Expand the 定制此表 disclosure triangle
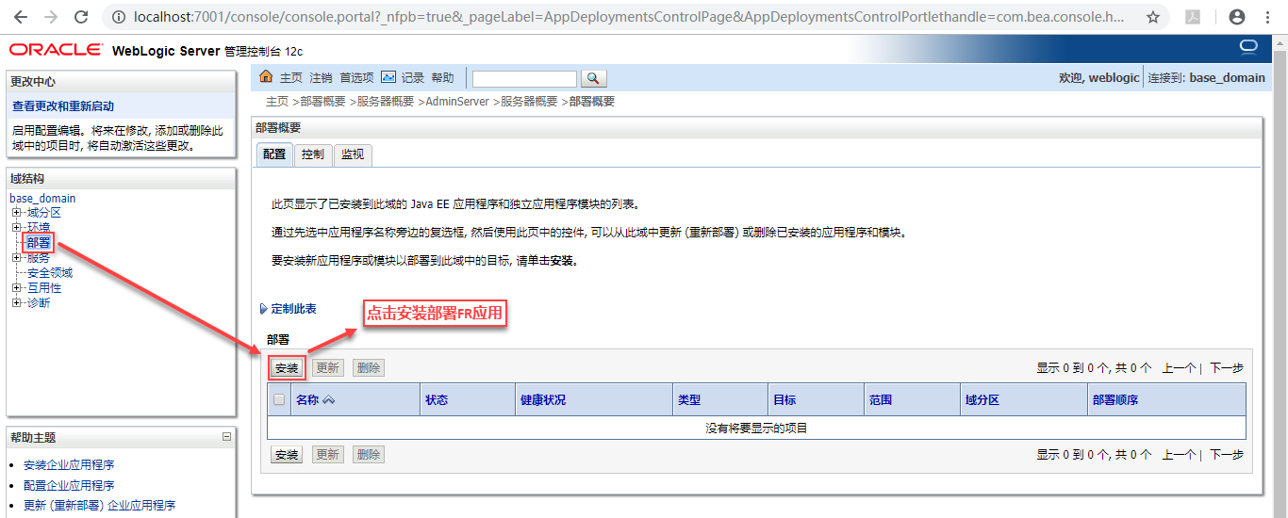 tap(264, 309)
